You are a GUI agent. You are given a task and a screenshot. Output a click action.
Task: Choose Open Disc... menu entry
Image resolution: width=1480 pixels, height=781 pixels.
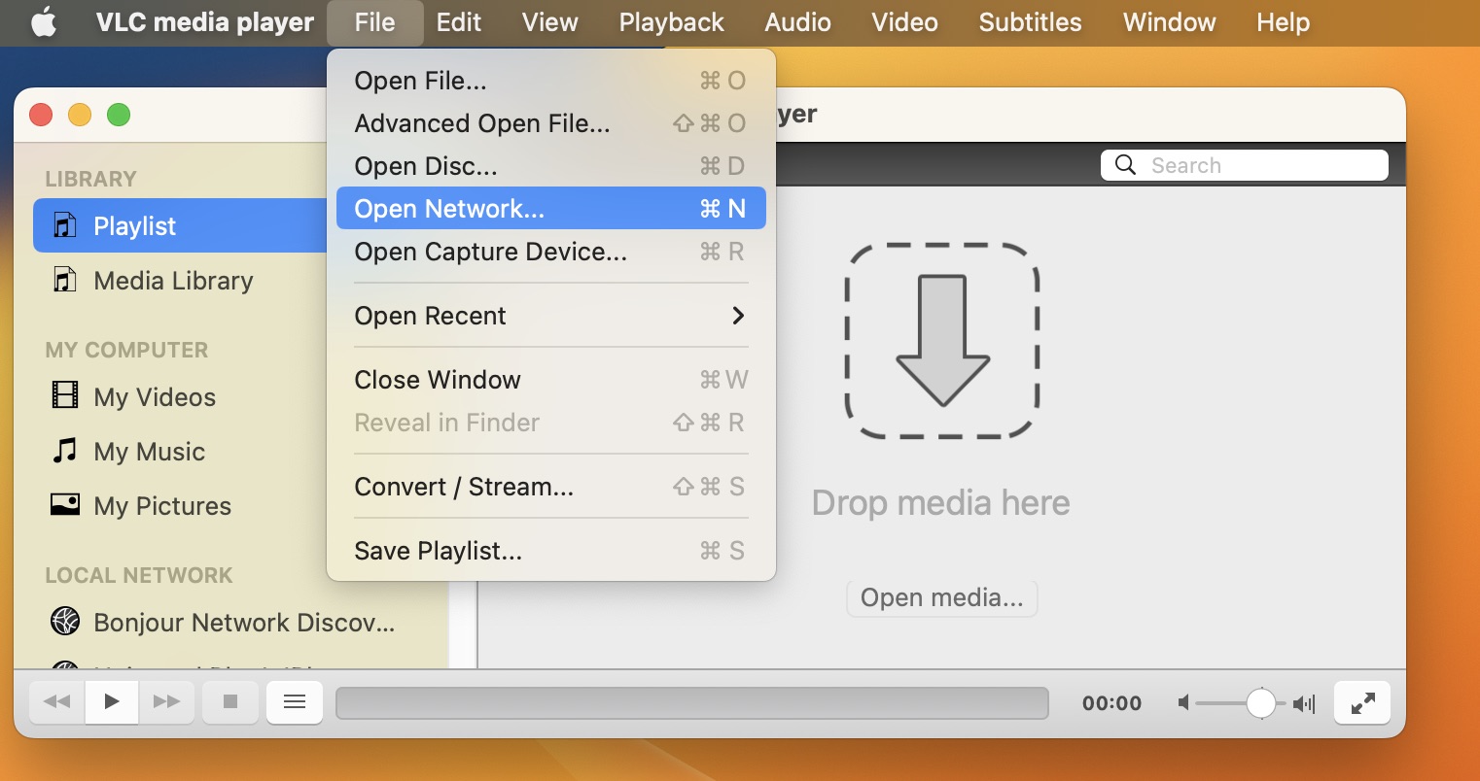[x=551, y=166]
